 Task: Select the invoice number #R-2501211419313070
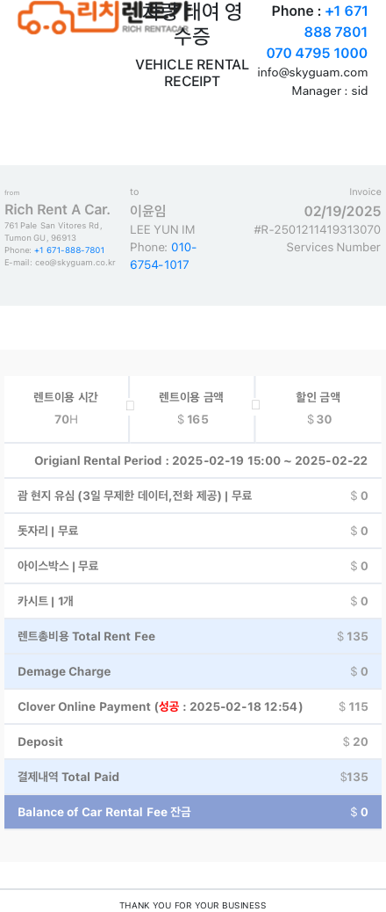tap(317, 229)
